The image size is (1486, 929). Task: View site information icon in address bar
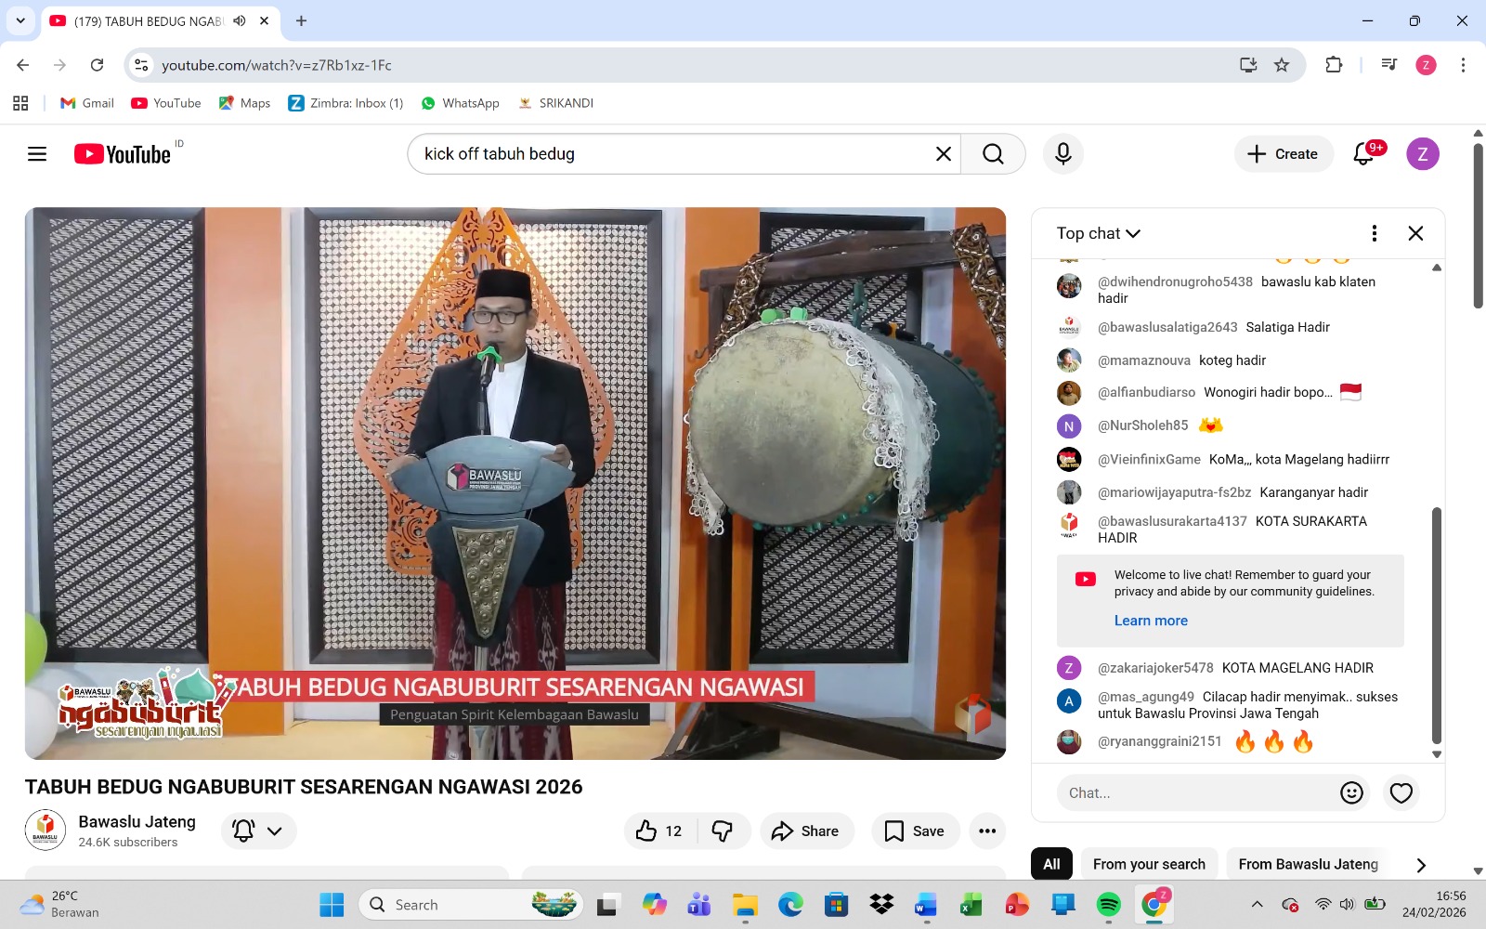point(141,65)
